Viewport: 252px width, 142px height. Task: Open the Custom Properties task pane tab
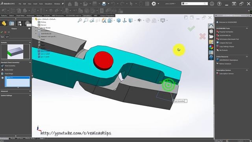211,52
